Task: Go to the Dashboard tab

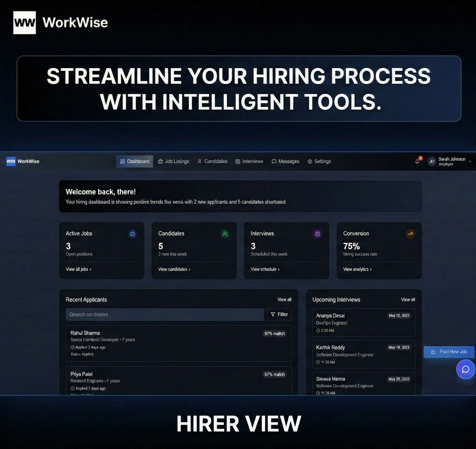Action: click(135, 161)
